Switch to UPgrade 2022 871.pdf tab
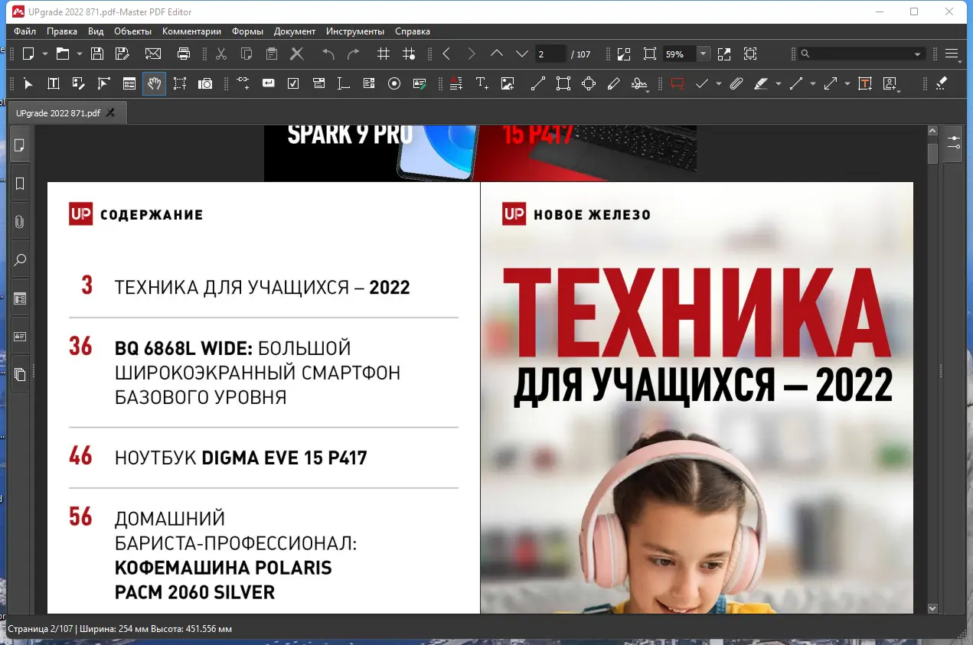Screen dimensions: 973x645 click(x=58, y=113)
